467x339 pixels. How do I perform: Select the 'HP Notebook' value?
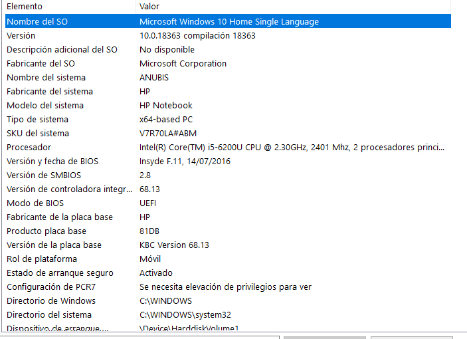166,106
